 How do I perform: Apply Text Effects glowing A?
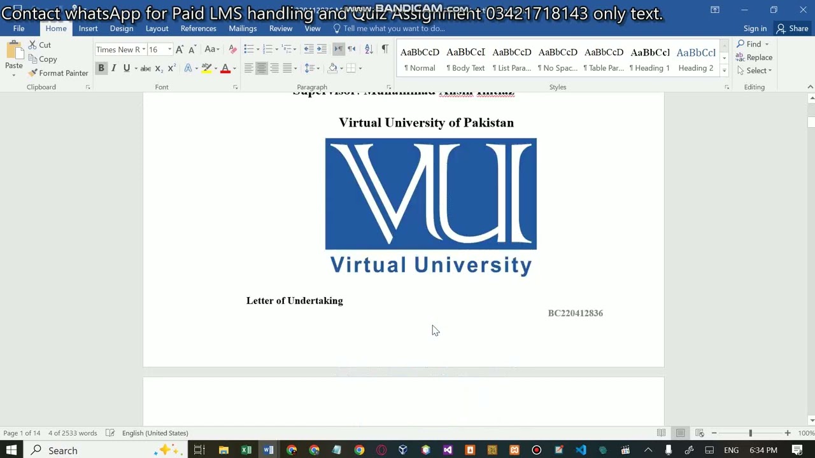tap(188, 68)
